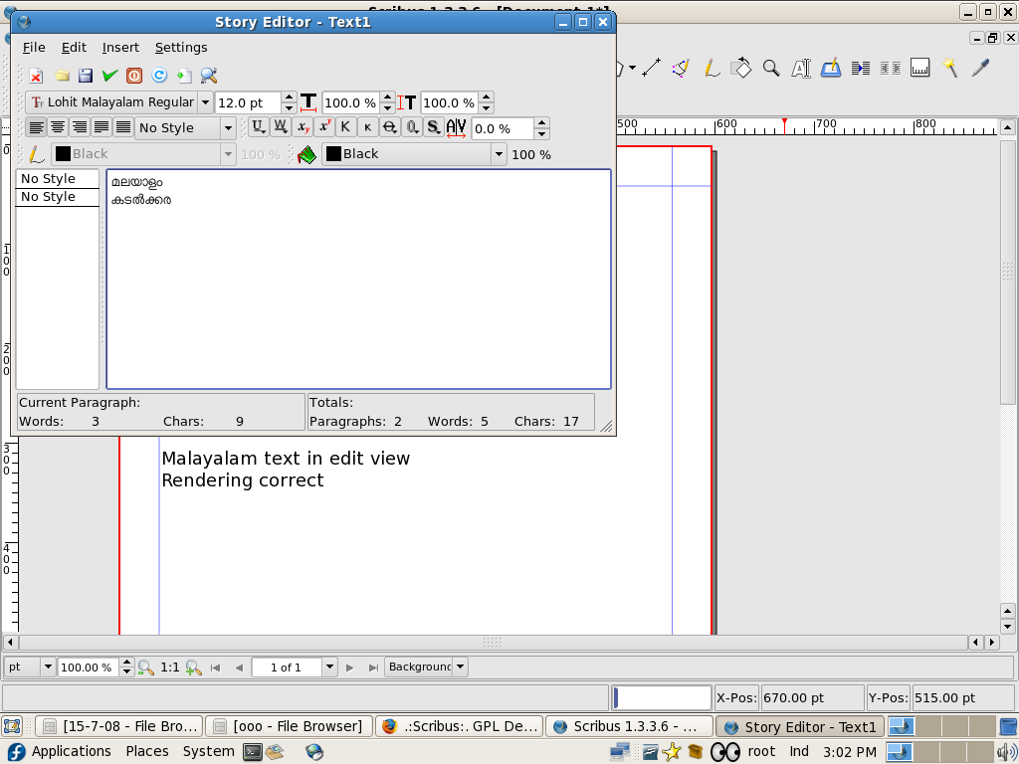
Task: Open the Applications menu in panel
Action: coord(71,751)
